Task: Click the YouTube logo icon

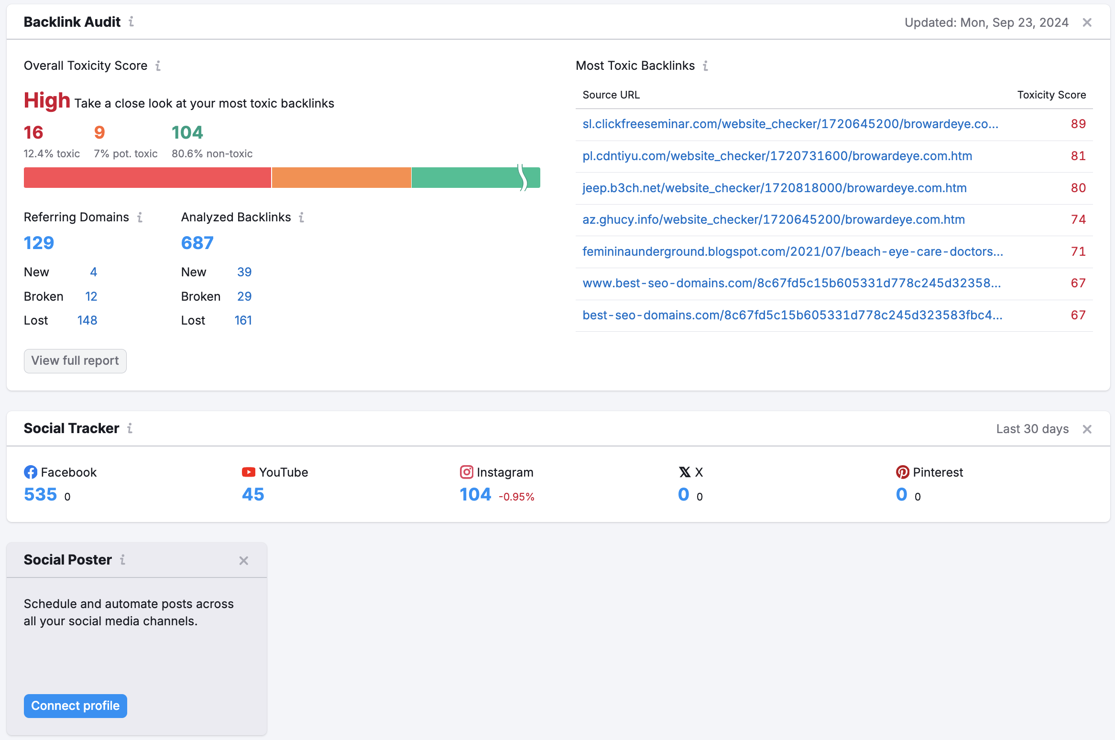Action: point(249,472)
